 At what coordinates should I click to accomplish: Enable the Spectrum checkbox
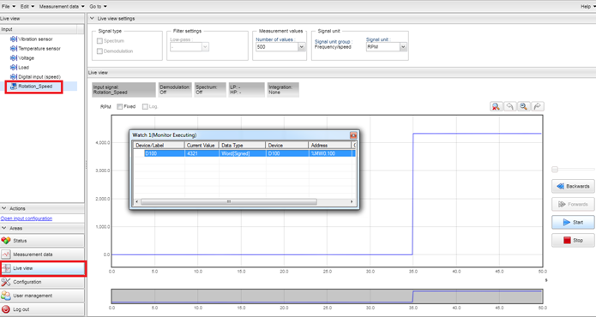pos(100,41)
